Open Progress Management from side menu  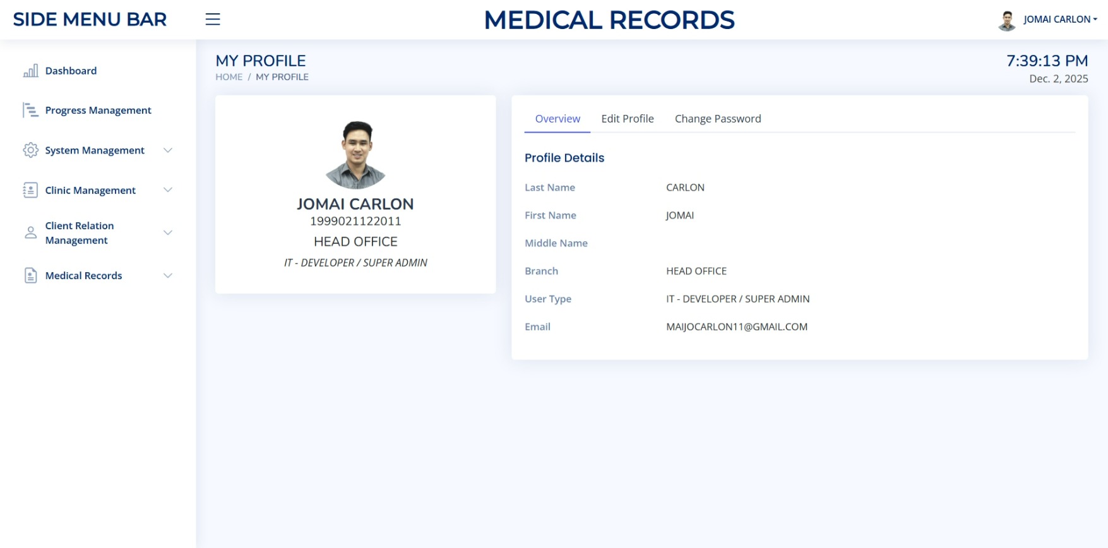[98, 110]
